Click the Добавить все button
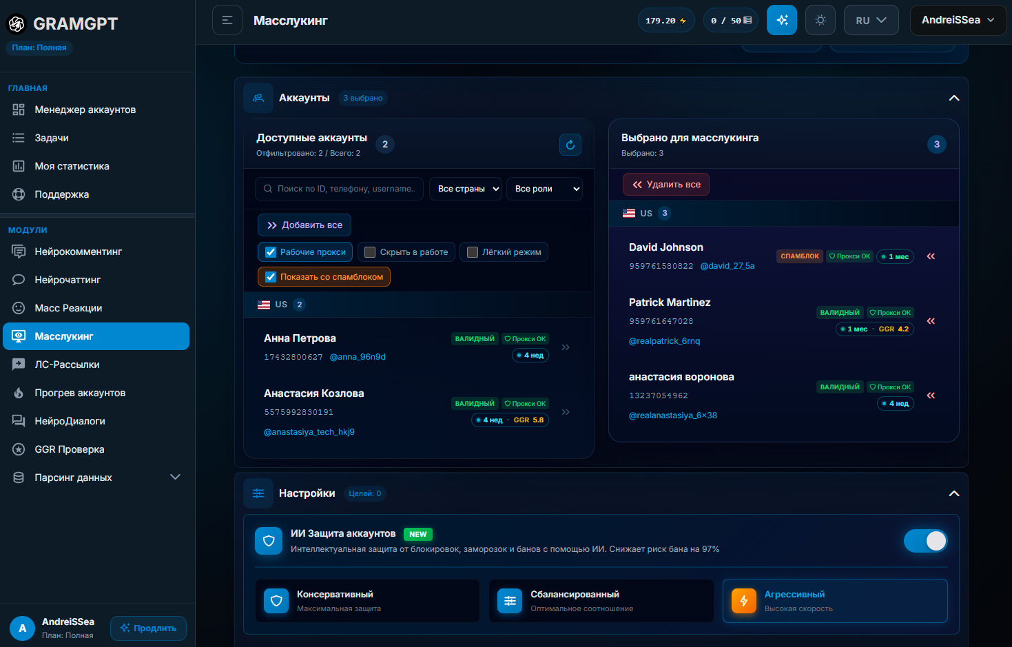The image size is (1012, 647). pyautogui.click(x=304, y=225)
